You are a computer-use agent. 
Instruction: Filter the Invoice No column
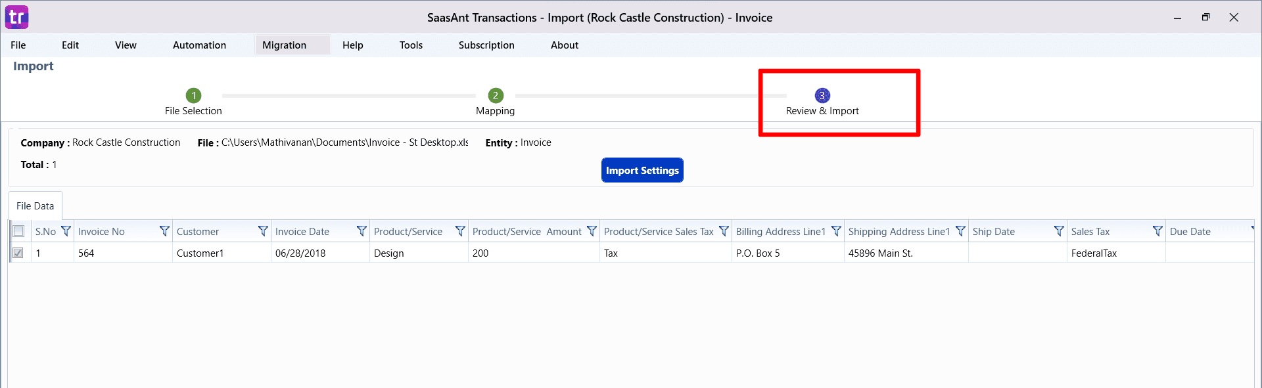(164, 231)
